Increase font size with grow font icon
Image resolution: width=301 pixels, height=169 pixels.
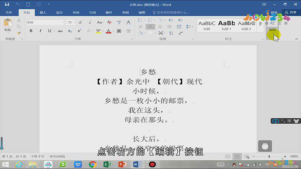pos(81,23)
